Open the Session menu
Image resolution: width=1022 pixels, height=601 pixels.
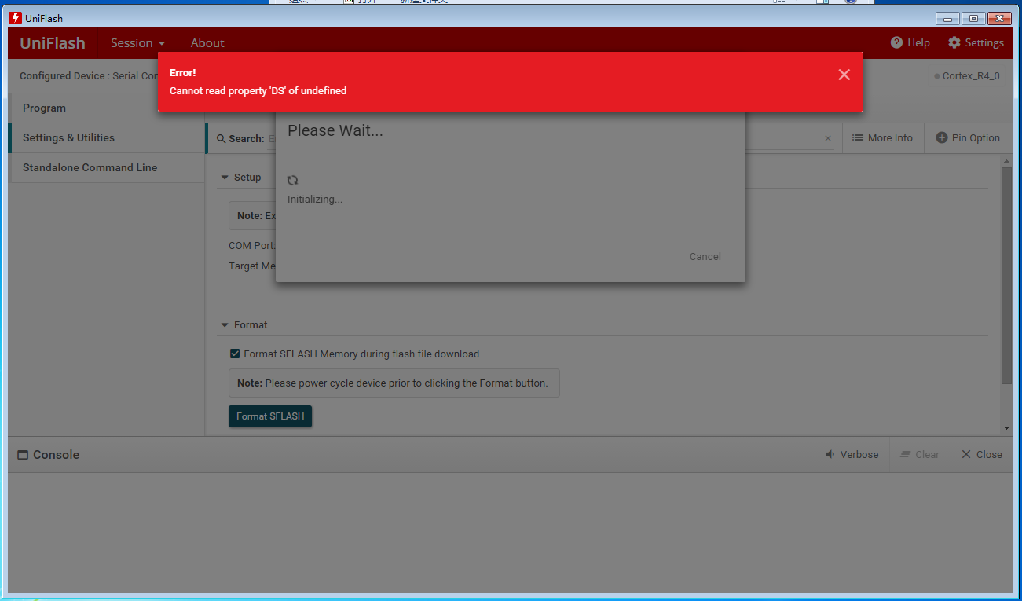pyautogui.click(x=137, y=43)
